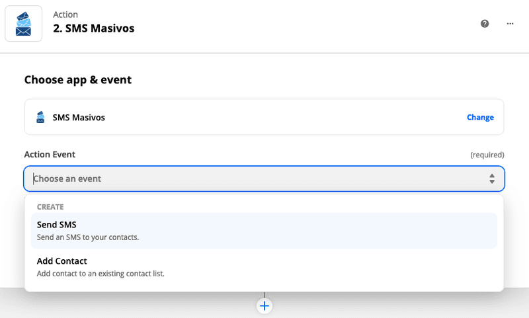Click the Action Event label
This screenshot has width=529, height=318.
coord(50,155)
